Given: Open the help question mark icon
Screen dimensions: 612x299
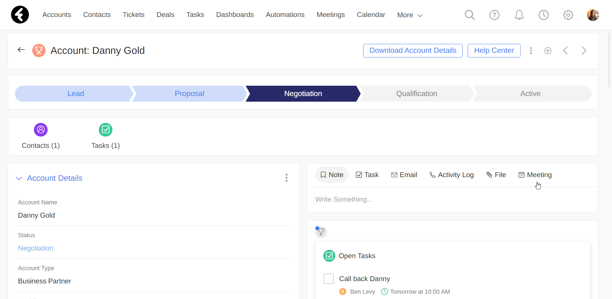Looking at the screenshot, I should (x=494, y=15).
